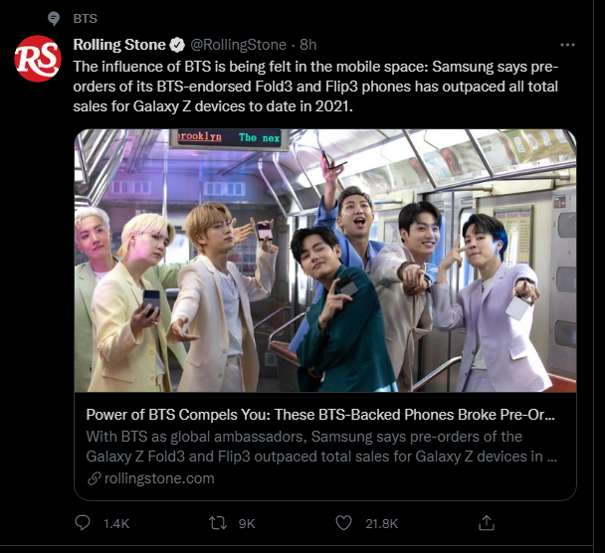The image size is (605, 553).
Task: Open the share upload icon
Action: coord(487,523)
